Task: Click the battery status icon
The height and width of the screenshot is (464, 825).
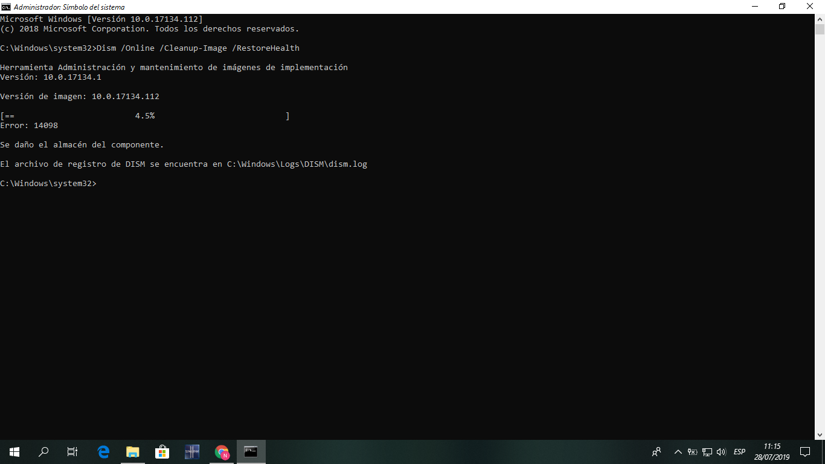Action: pos(692,452)
